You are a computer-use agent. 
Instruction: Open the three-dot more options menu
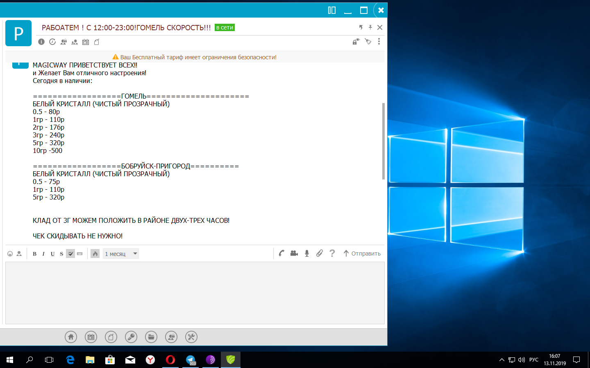(x=379, y=42)
